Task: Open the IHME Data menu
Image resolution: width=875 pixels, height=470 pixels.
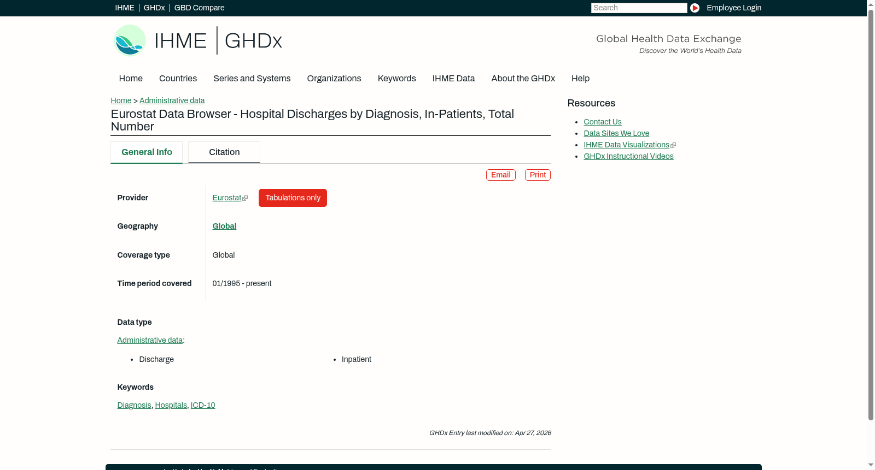Action: [x=453, y=79]
